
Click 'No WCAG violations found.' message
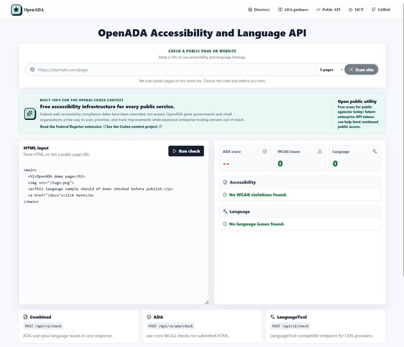258,195
